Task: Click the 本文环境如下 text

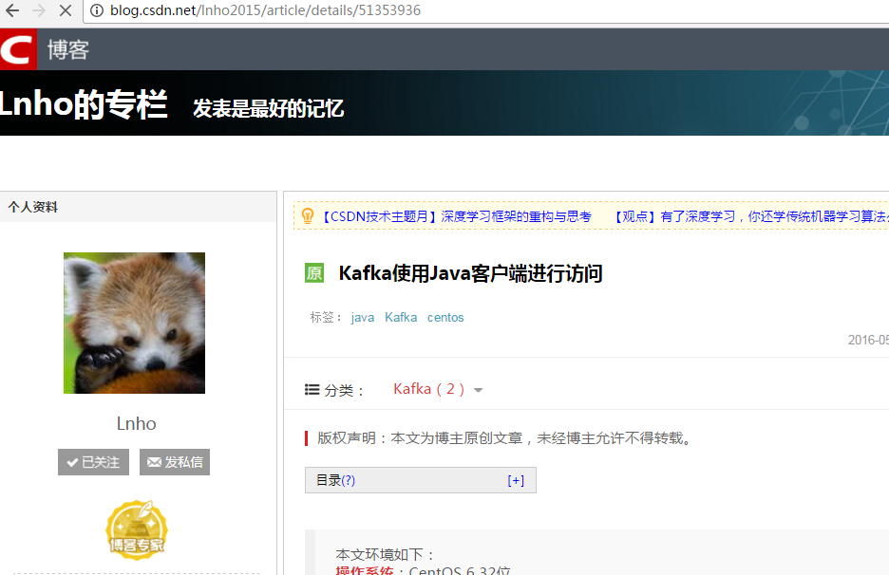Action: point(385,554)
